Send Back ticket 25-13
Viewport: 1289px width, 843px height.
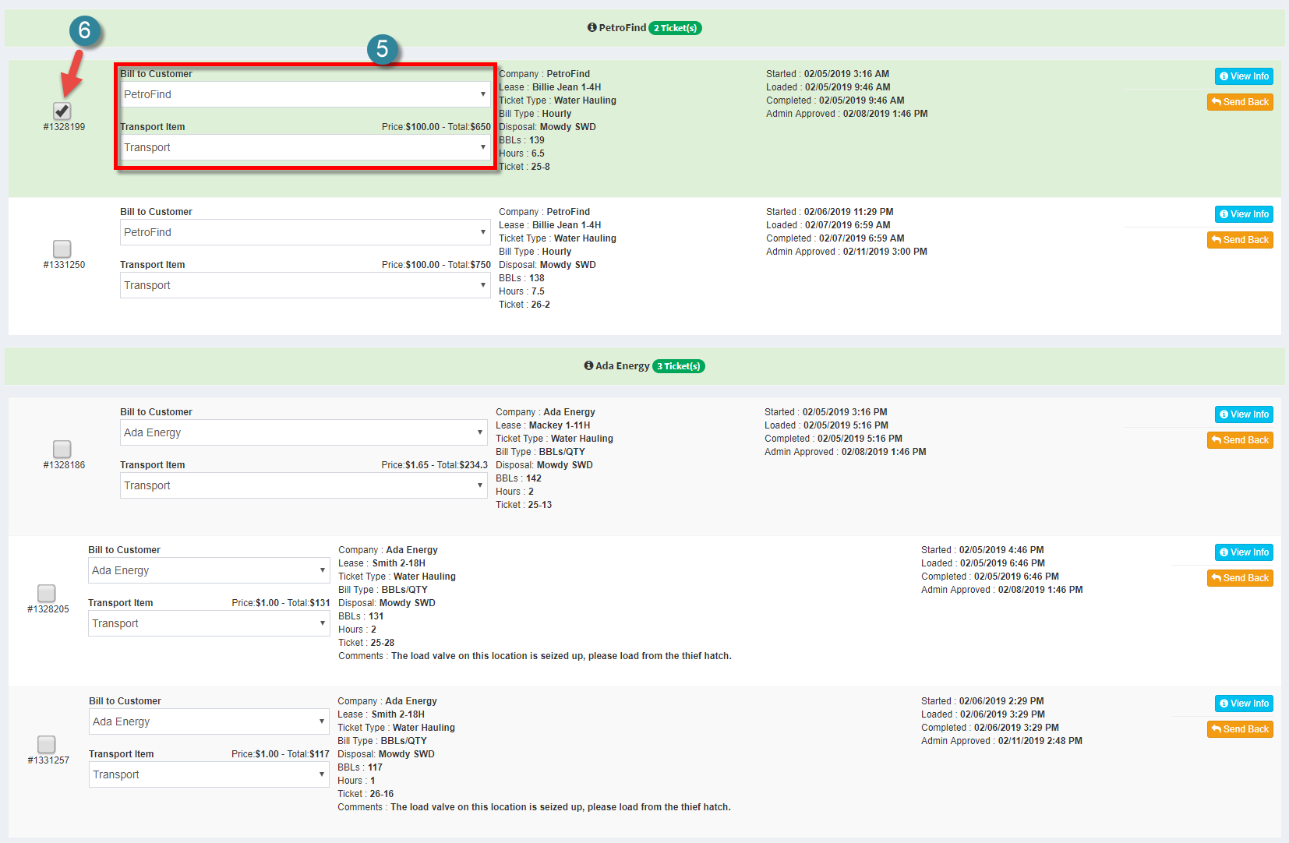coord(1240,440)
